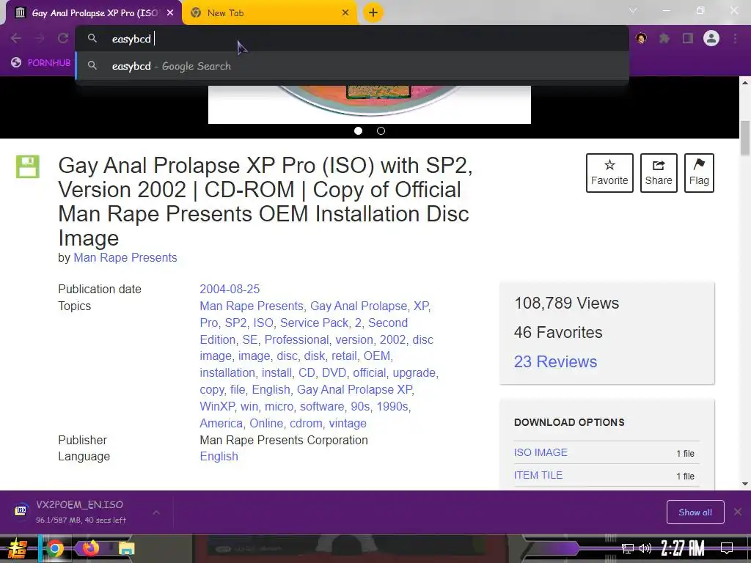Click Firefox icon in the taskbar
Viewport: 751px width, 563px height.
coord(90,548)
